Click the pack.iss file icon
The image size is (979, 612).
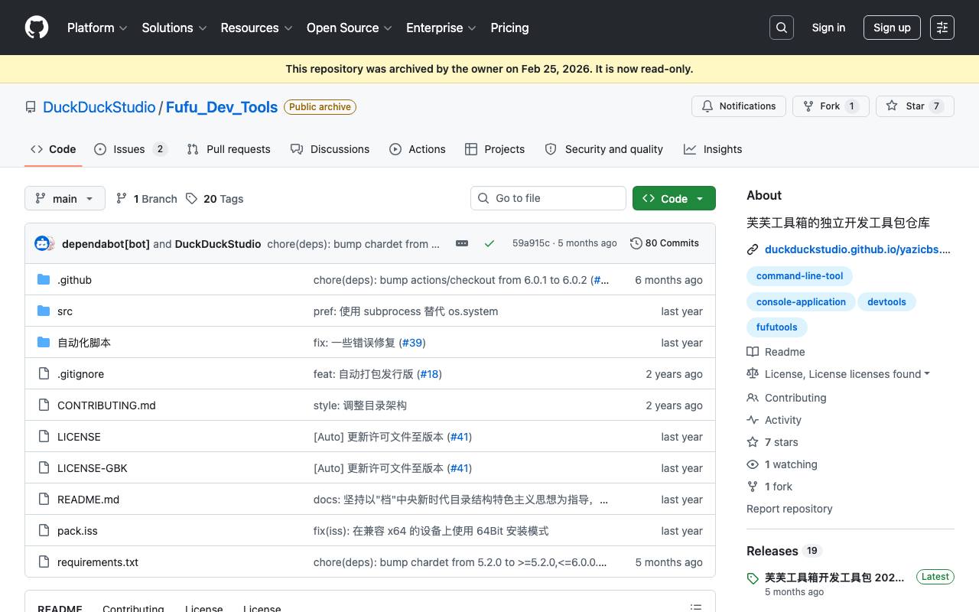pos(44,531)
